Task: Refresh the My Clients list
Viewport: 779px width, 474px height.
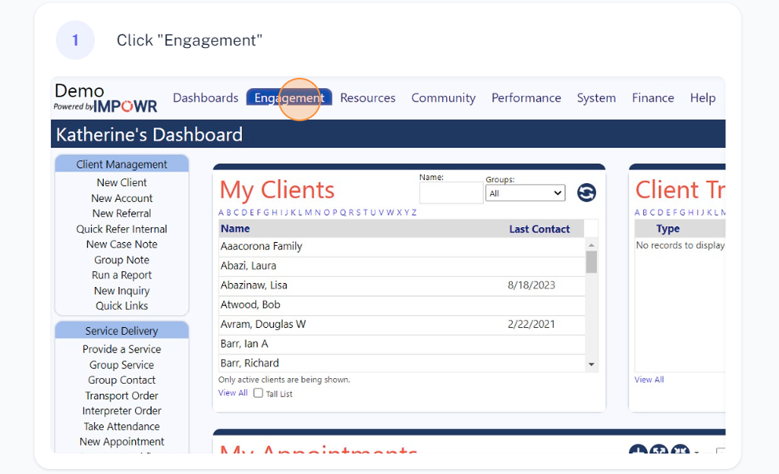Action: point(586,193)
